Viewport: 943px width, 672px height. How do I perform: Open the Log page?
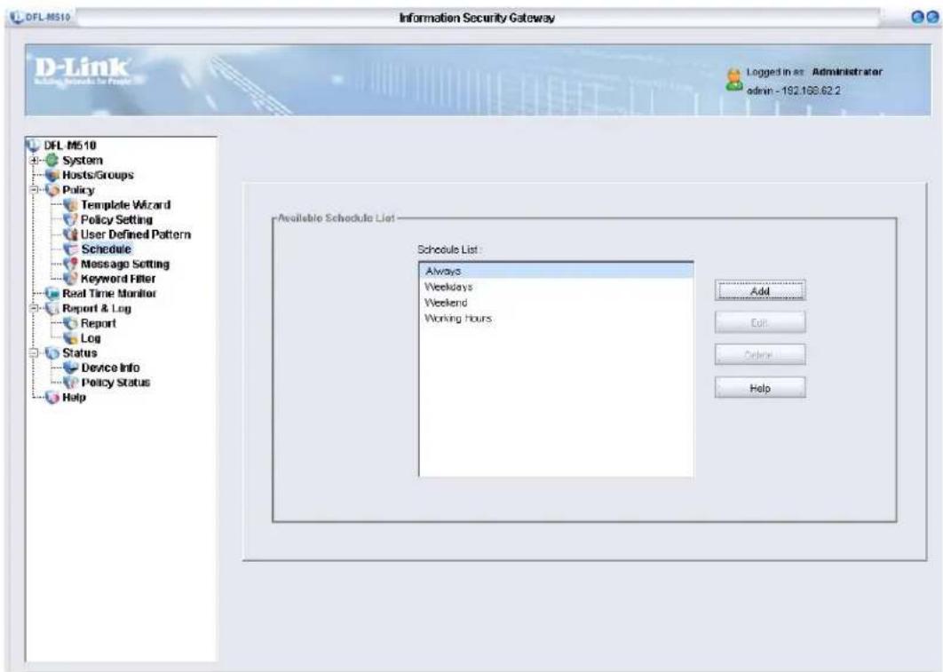91,338
